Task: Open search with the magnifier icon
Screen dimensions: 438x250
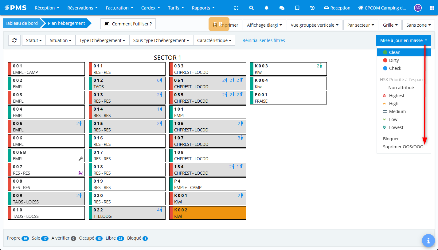Action: coord(251,8)
